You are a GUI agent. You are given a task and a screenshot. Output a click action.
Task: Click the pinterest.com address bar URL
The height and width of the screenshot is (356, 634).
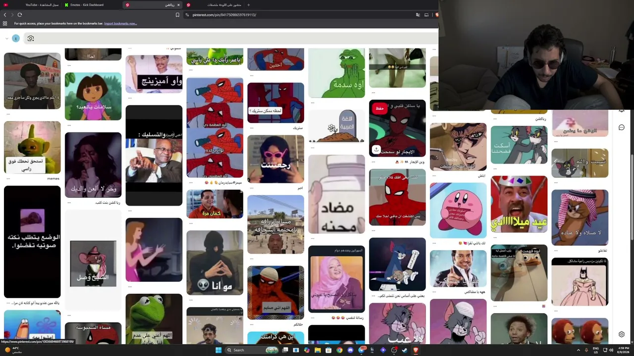(x=224, y=15)
